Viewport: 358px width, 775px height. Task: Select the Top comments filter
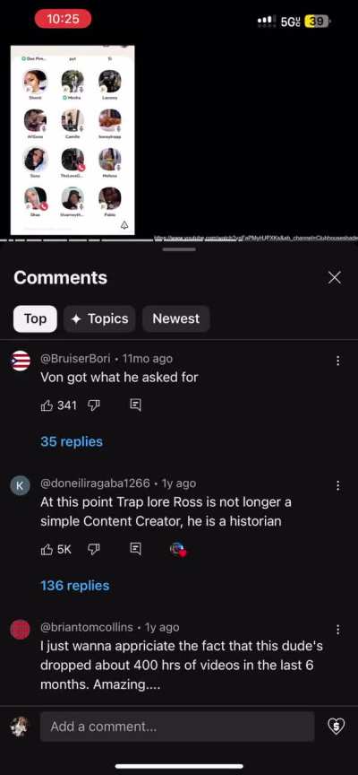click(35, 318)
